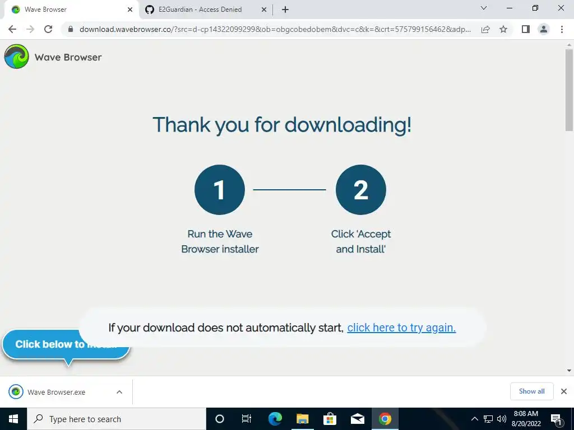Click the page vertical scrollbar thumb

click(x=569, y=90)
